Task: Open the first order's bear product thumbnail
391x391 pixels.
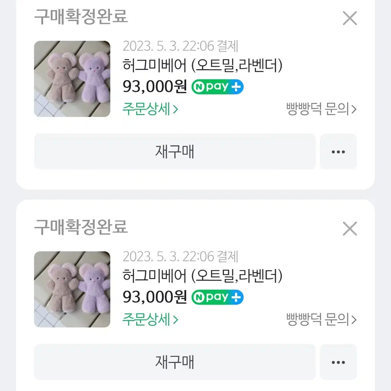Action: [x=72, y=79]
